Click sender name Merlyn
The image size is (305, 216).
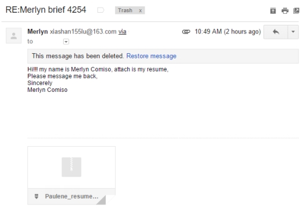tap(38, 31)
